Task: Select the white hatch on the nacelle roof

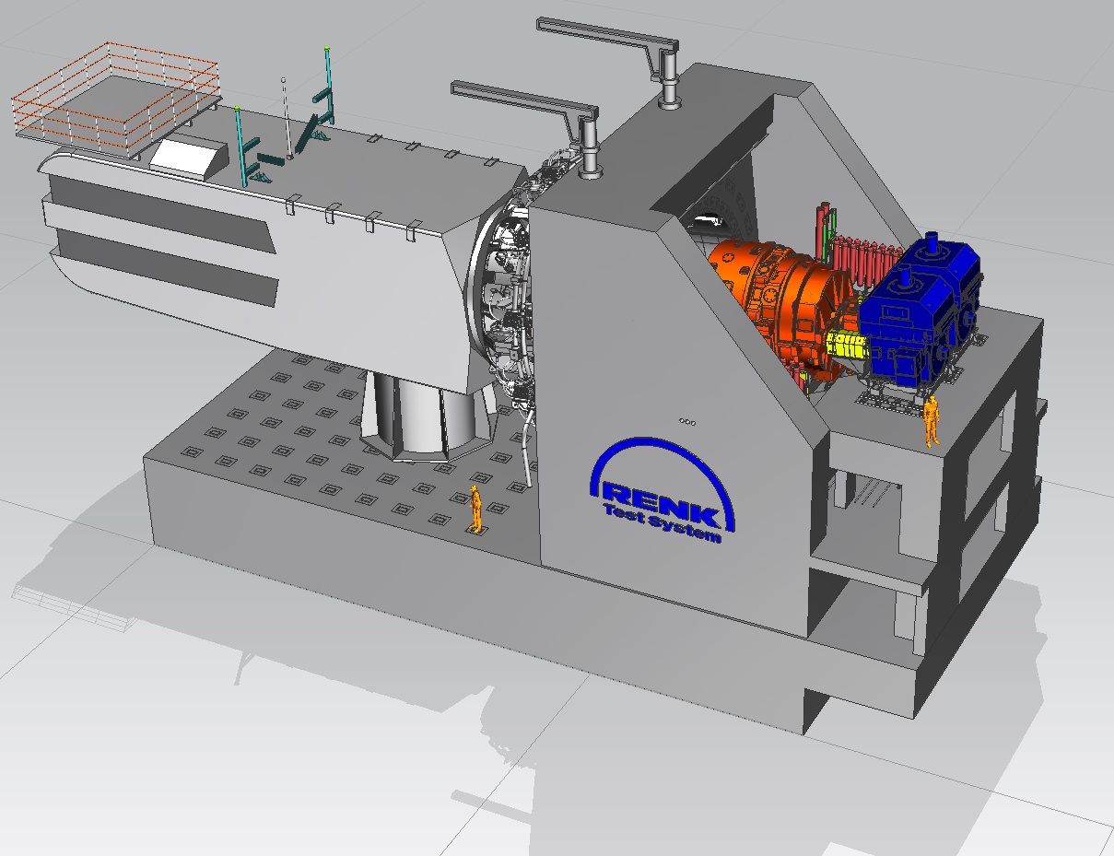Action: 188,158
